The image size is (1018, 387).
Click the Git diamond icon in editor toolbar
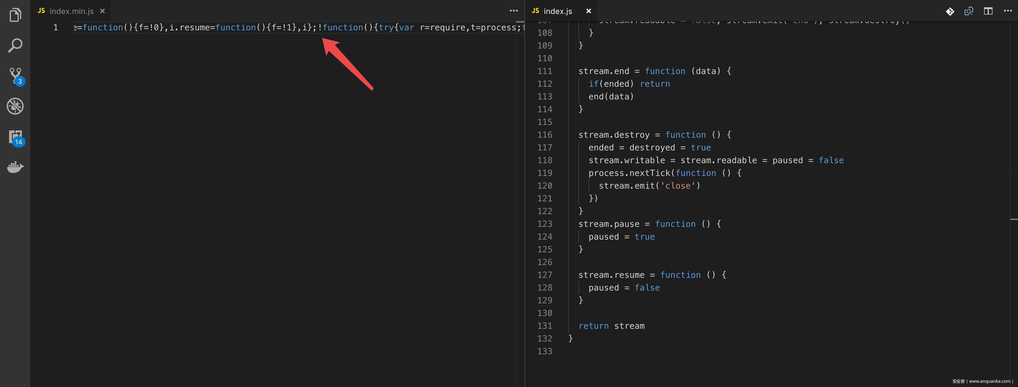coord(950,11)
